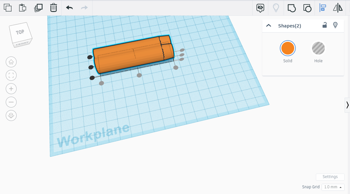The width and height of the screenshot is (350, 194).
Task: Open grid Settings button
Action: [330, 177]
